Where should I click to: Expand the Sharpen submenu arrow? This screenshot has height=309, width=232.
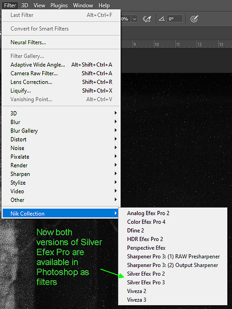pyautogui.click(x=116, y=173)
